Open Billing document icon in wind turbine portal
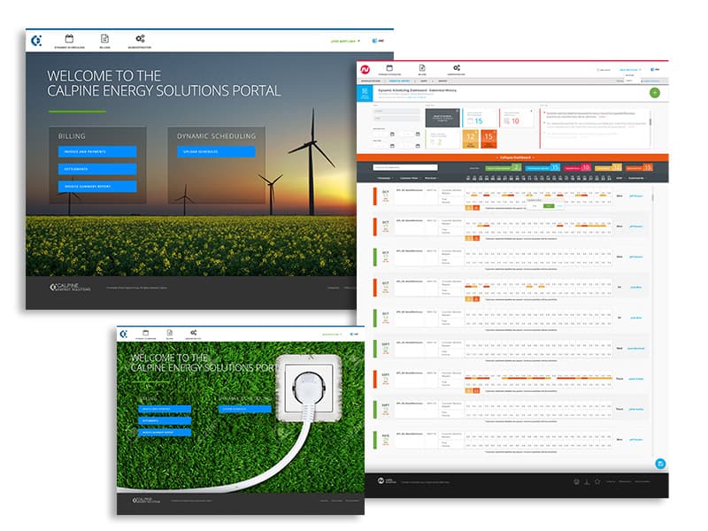708x531 pixels. pos(104,39)
